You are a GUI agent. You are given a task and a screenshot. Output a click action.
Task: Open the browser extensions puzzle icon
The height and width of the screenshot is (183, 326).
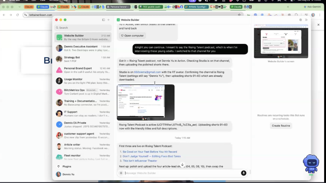click(x=296, y=15)
